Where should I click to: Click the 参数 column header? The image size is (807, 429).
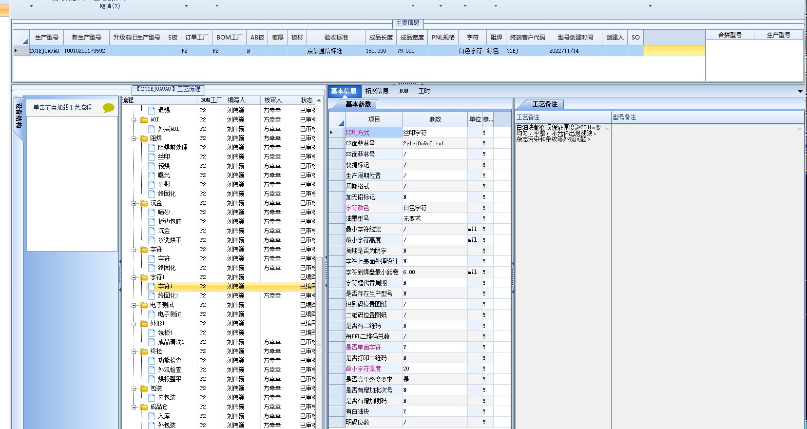(435, 119)
